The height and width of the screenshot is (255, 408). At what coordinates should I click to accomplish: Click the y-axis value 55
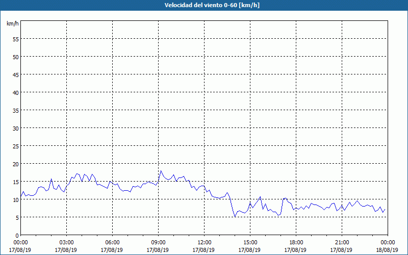pos(16,39)
